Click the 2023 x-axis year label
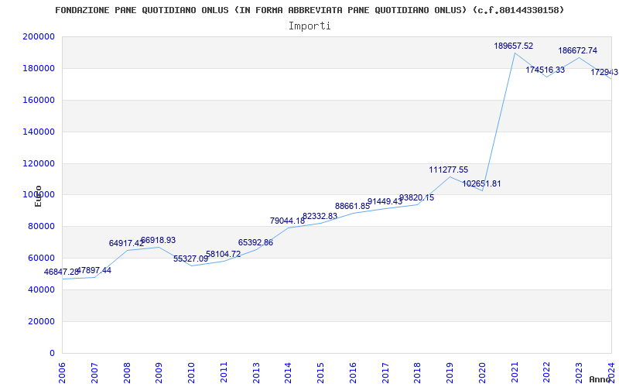 click(579, 373)
